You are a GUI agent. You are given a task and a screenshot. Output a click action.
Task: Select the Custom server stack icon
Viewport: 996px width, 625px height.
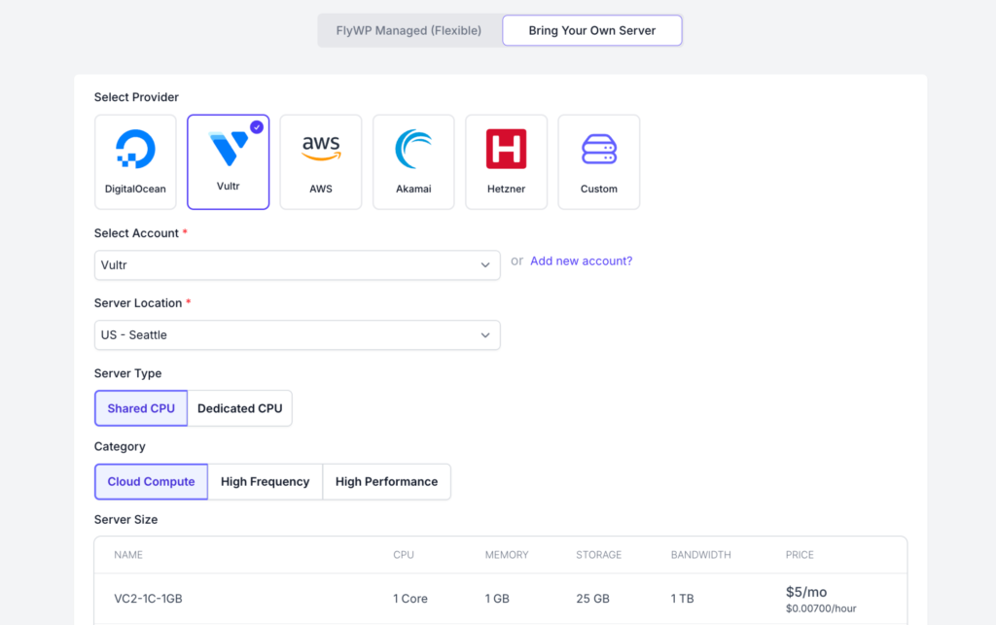599,149
